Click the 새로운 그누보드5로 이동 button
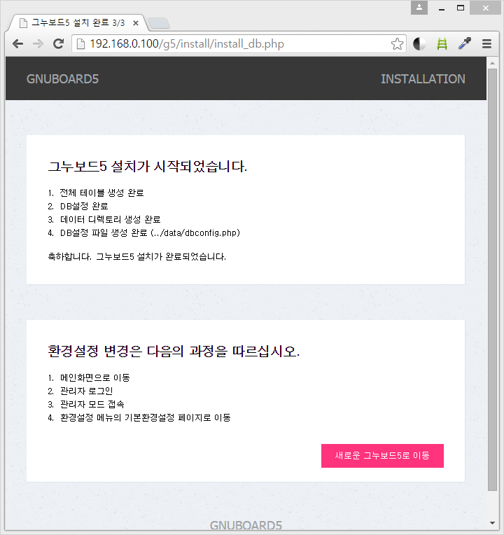 382,455
